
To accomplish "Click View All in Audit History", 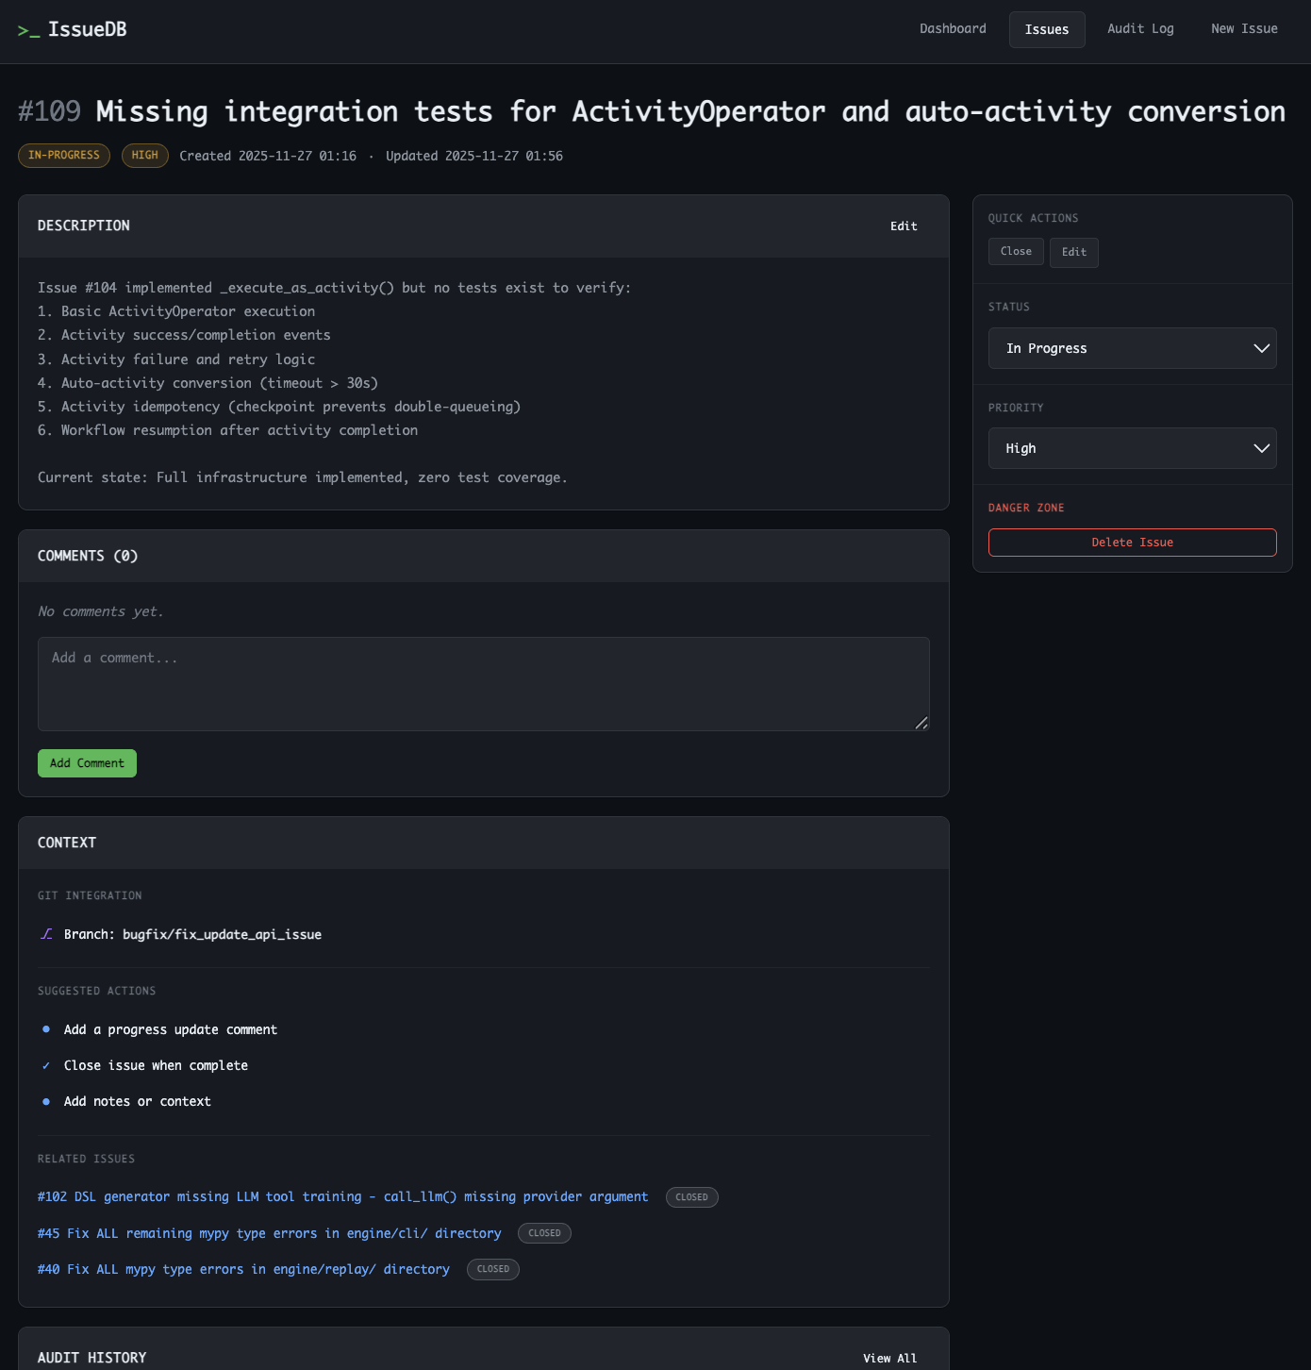I will click(889, 1358).
